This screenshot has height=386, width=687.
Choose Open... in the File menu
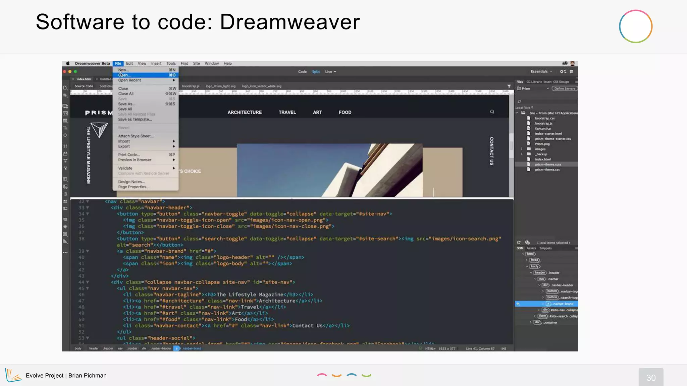click(145, 75)
